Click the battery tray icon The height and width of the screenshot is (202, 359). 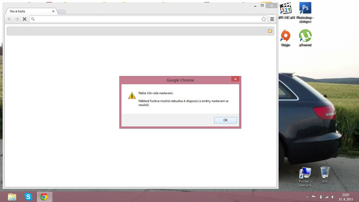[x=321, y=197]
